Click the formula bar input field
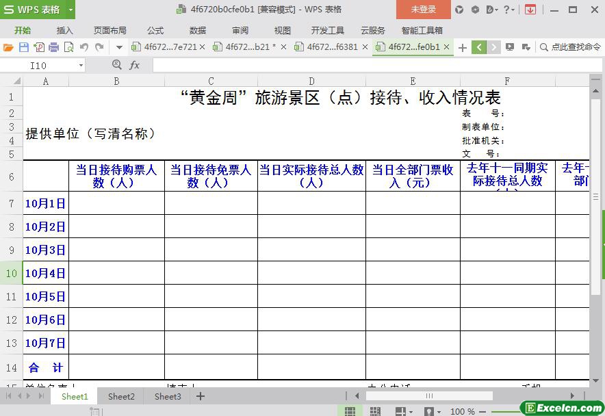 pos(370,65)
